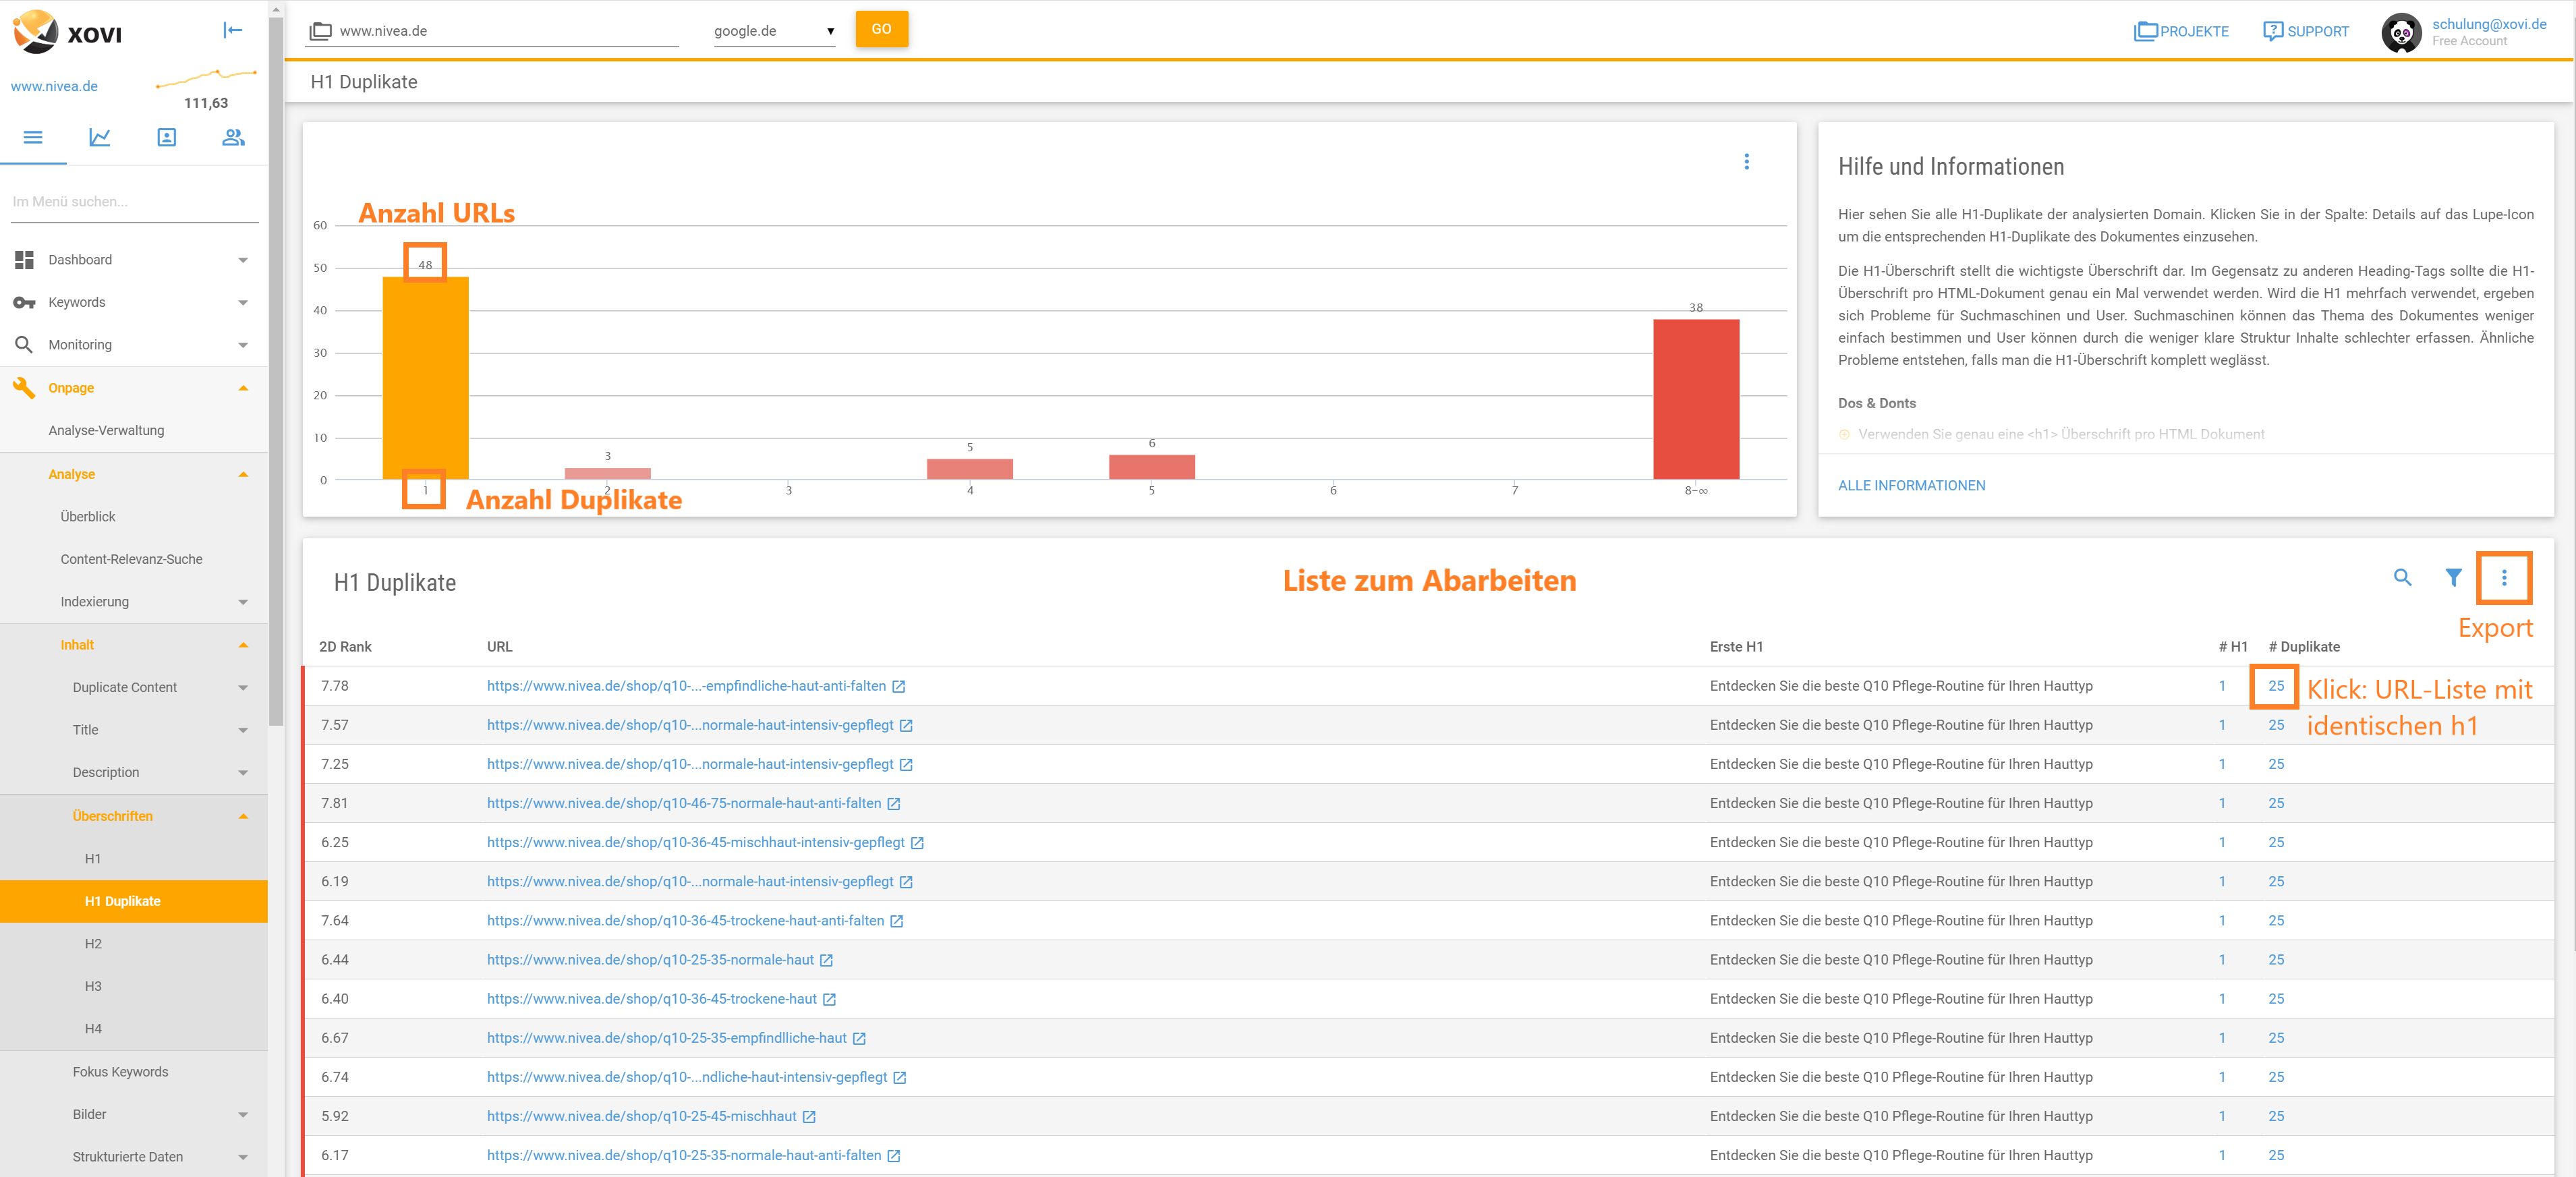Expand the Keywords menu

243,303
